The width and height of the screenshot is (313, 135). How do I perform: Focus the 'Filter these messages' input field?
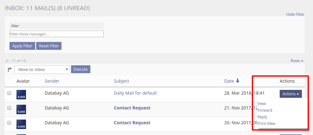[x=56, y=34]
